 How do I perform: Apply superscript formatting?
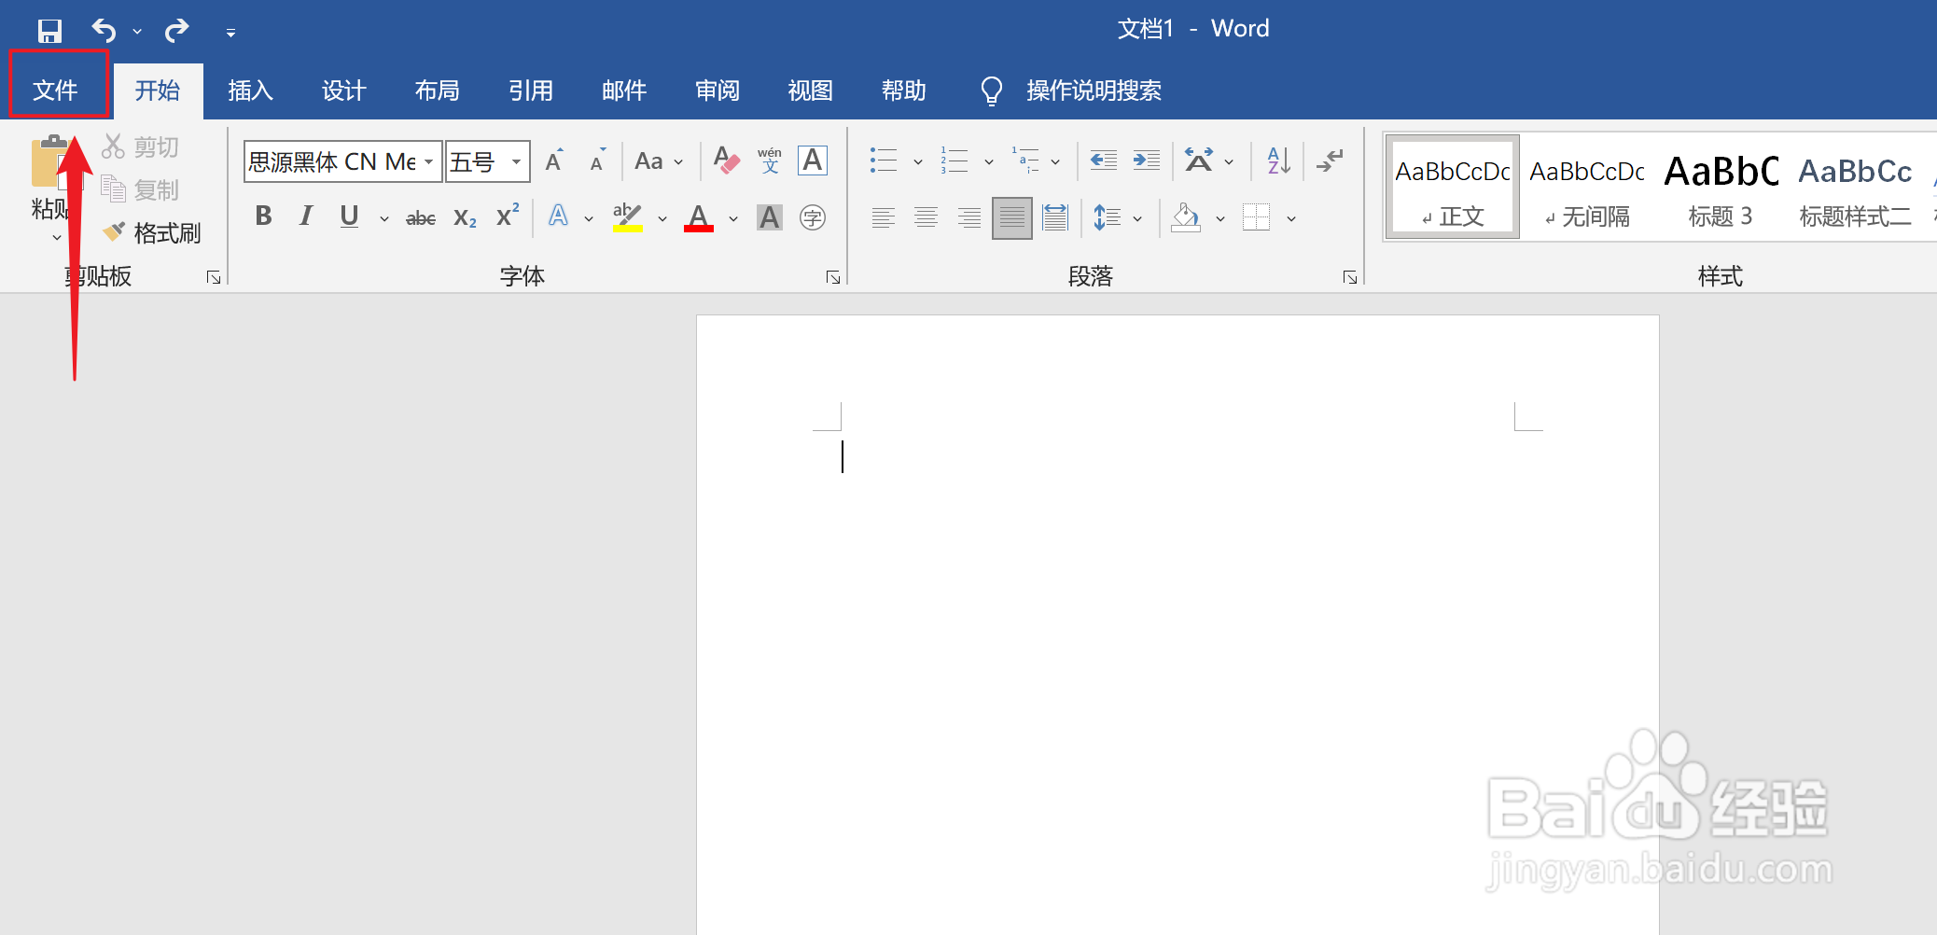(x=506, y=216)
